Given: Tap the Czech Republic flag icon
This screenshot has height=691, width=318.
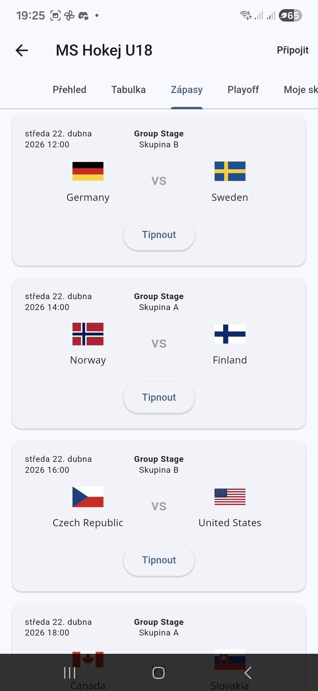Looking at the screenshot, I should coord(88,497).
